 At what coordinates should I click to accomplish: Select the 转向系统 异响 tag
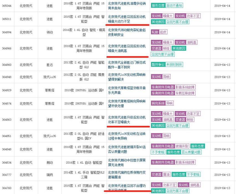point(162,103)
